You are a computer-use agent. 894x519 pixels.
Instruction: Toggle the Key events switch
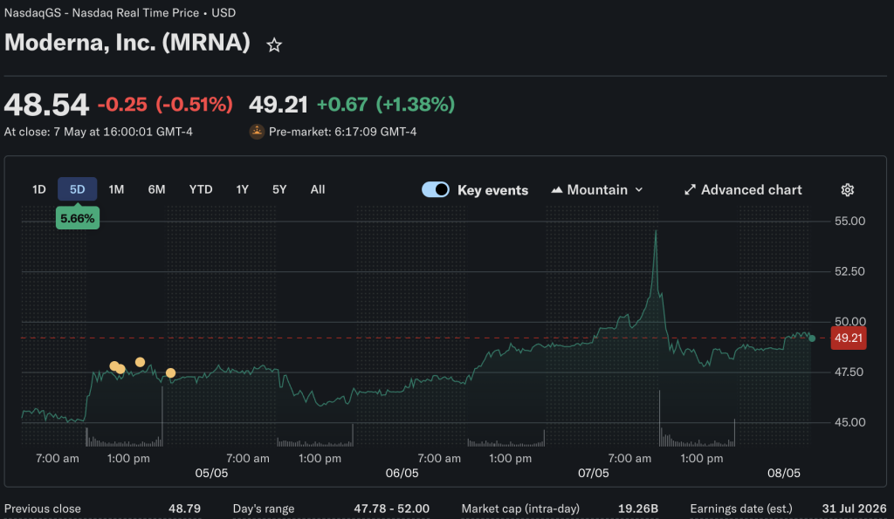click(x=436, y=189)
